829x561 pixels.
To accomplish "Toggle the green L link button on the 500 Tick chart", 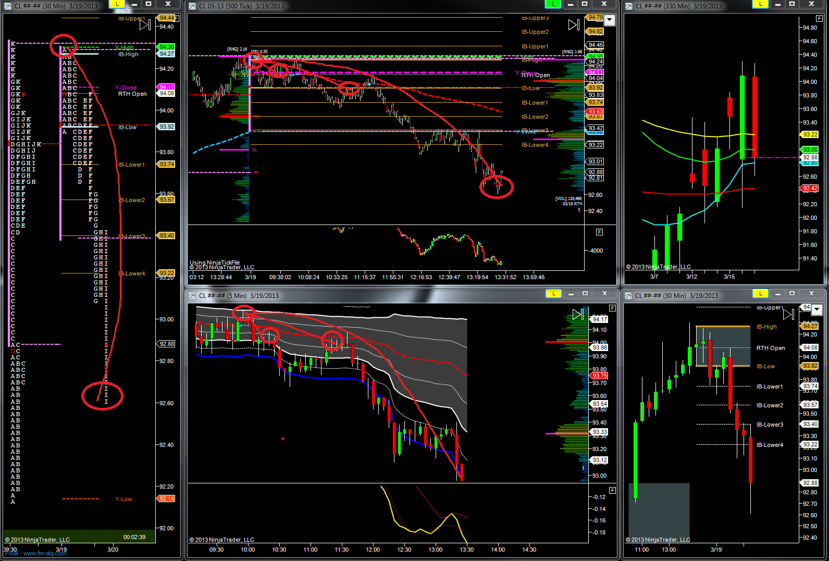I will (x=553, y=4).
